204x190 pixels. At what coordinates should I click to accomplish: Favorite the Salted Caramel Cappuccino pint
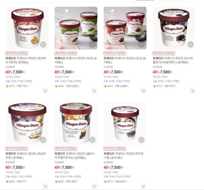coord(92,140)
